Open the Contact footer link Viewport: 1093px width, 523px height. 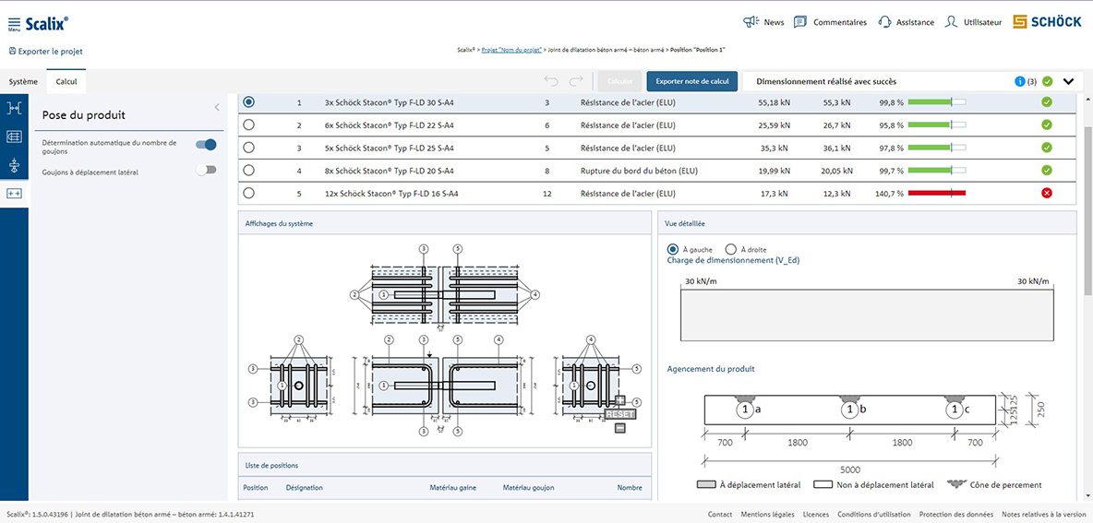[x=720, y=515]
